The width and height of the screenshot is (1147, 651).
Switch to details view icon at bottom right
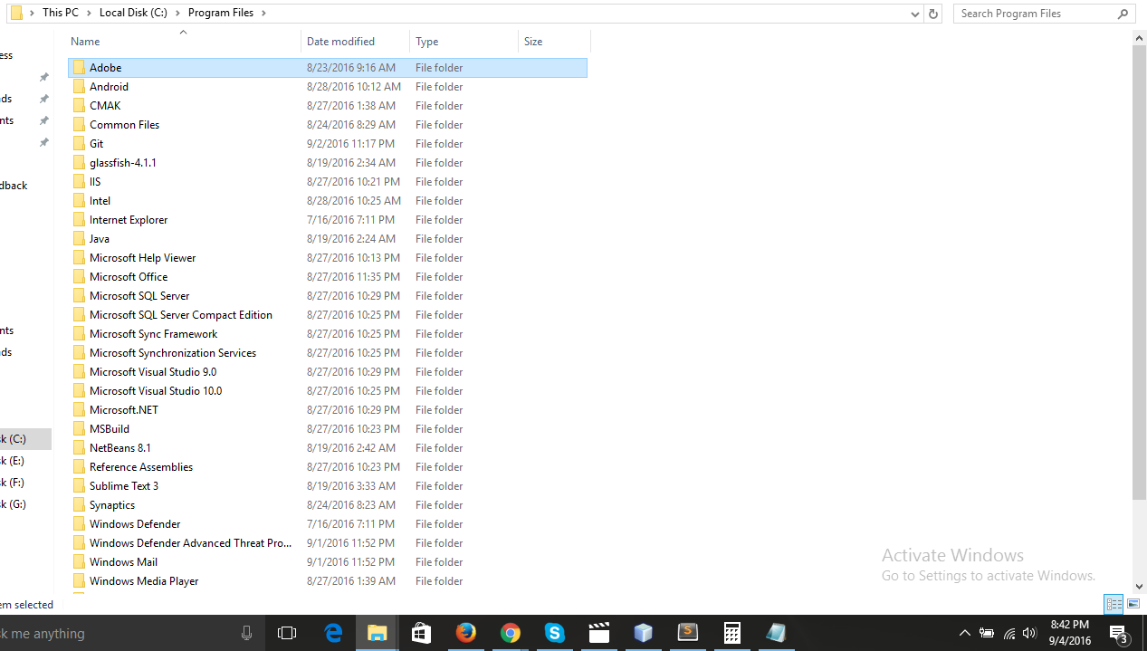pos(1114,604)
